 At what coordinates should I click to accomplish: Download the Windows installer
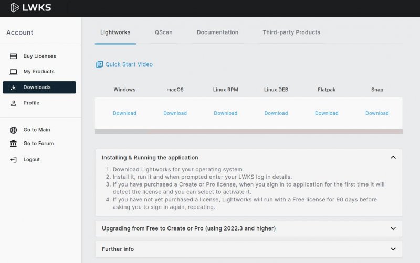pyautogui.click(x=124, y=113)
